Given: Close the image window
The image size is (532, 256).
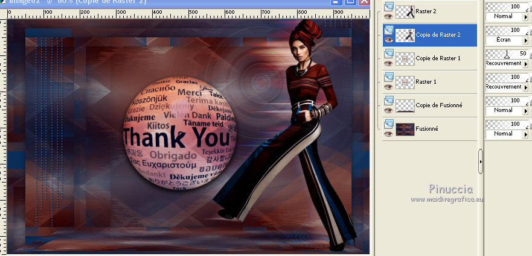Looking at the screenshot, I should pyautogui.click(x=364, y=2).
